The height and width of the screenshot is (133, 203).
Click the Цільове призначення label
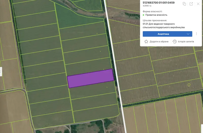click(x=155, y=21)
